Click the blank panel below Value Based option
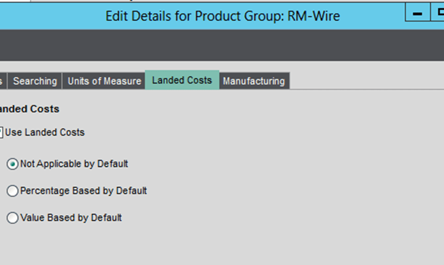 [222, 245]
